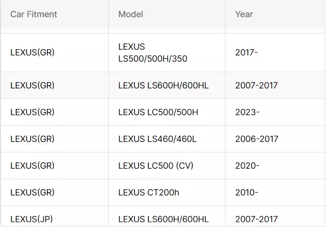Click the LEXUS LC500/500H model cell
This screenshot has width=326, height=227.
[x=158, y=112]
